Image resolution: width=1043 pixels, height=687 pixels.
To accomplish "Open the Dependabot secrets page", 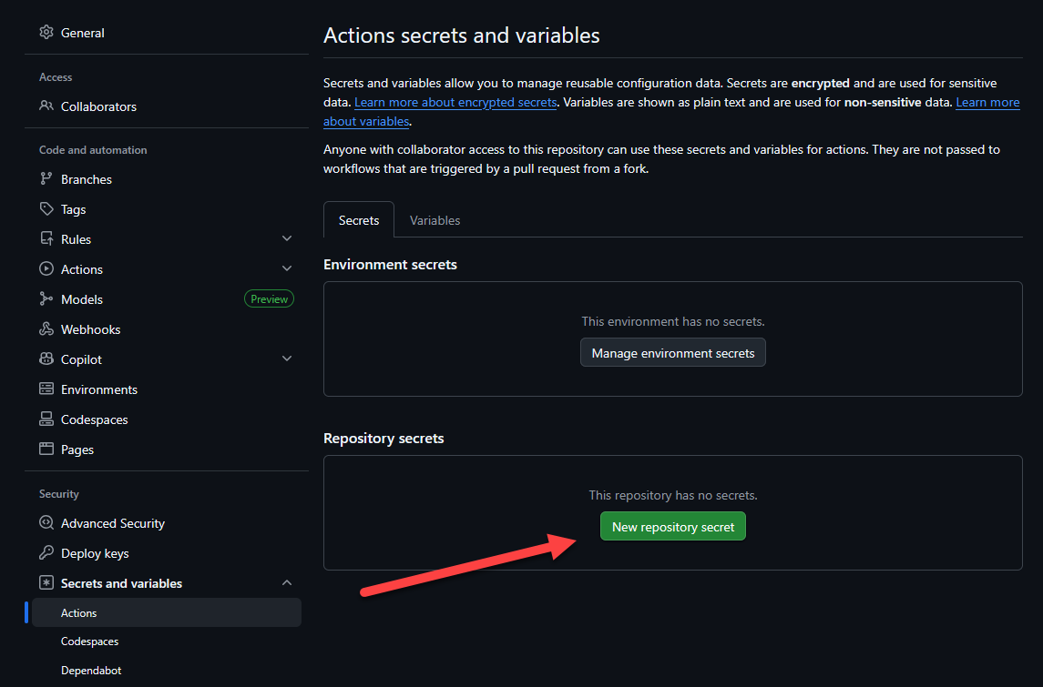I will coord(91,671).
